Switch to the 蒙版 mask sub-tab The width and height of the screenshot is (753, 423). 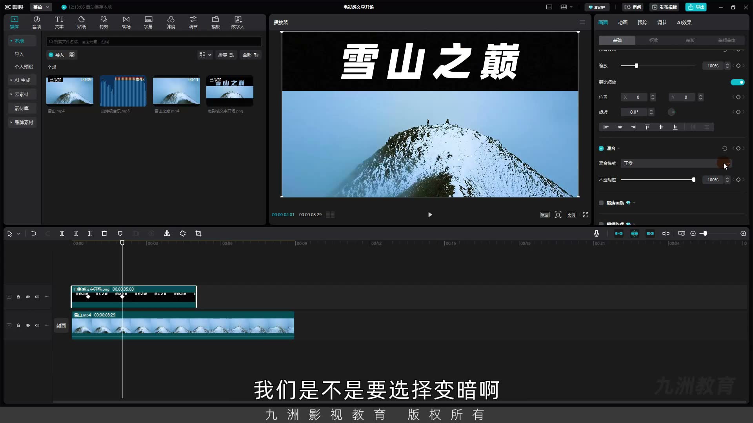point(690,40)
